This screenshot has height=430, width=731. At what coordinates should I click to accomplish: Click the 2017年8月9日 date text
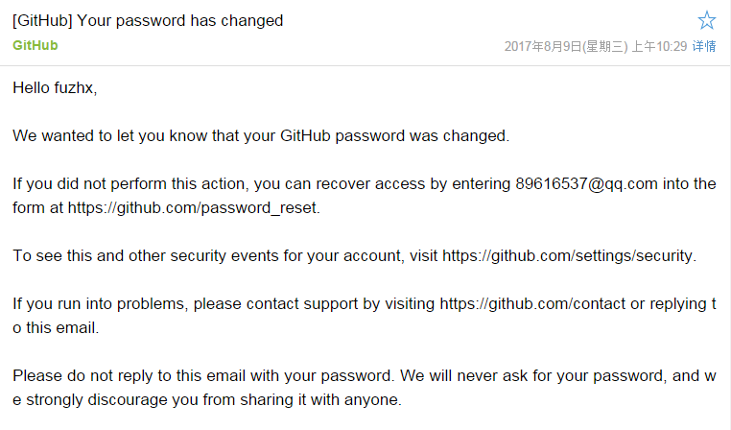(x=543, y=46)
